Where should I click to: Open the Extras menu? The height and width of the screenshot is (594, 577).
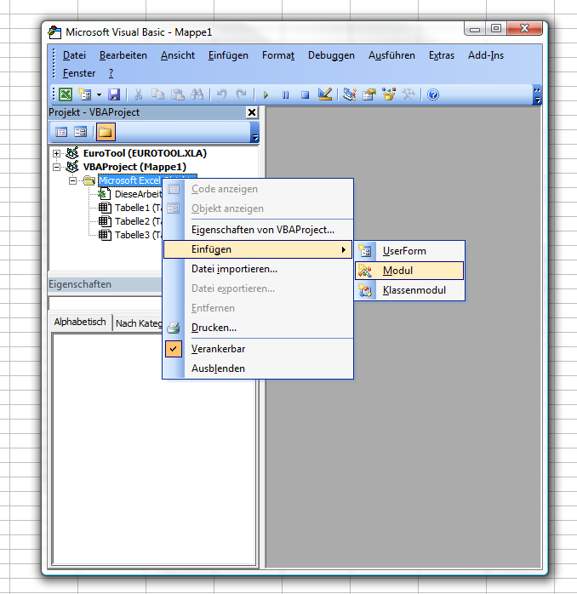[442, 55]
